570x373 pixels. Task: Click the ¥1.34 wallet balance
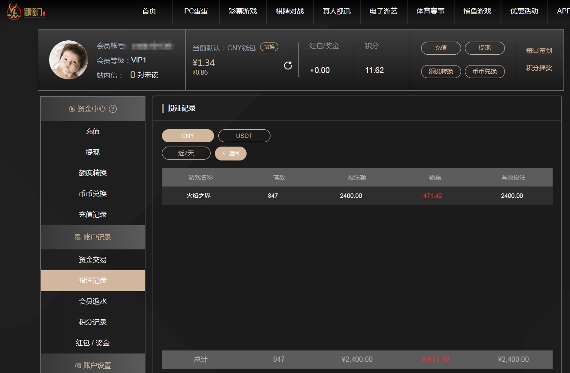tap(204, 63)
